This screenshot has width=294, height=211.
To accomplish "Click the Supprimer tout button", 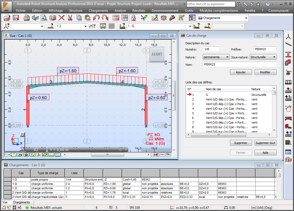I will (x=265, y=143).
